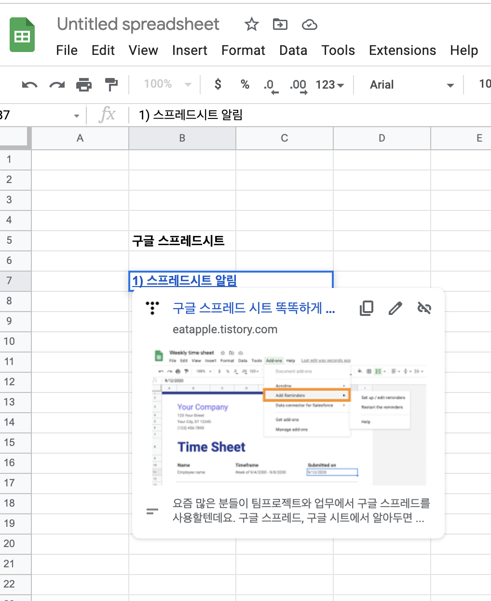
Task: Select row 7 header
Action: click(x=14, y=281)
